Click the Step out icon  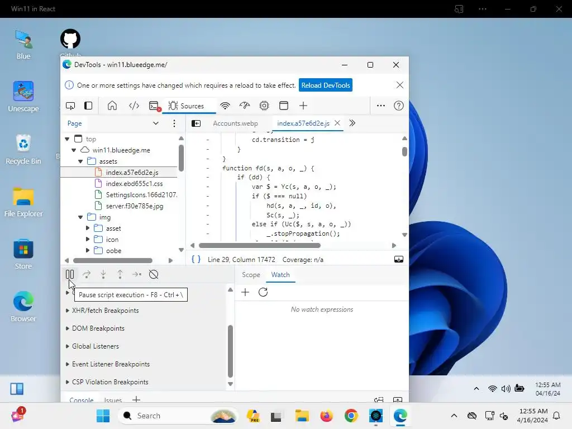(120, 274)
